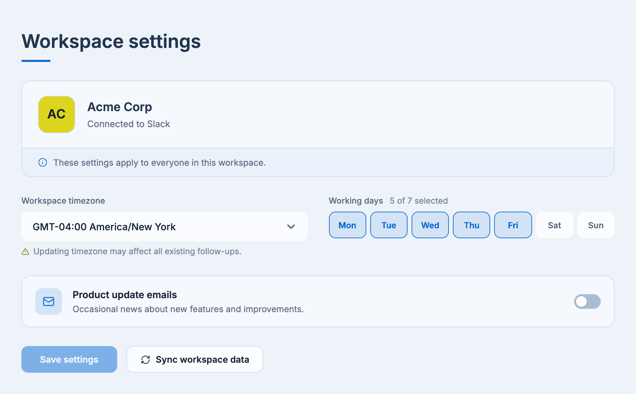Click the Acme Corp workspace name
This screenshot has width=636, height=394.
click(x=120, y=107)
